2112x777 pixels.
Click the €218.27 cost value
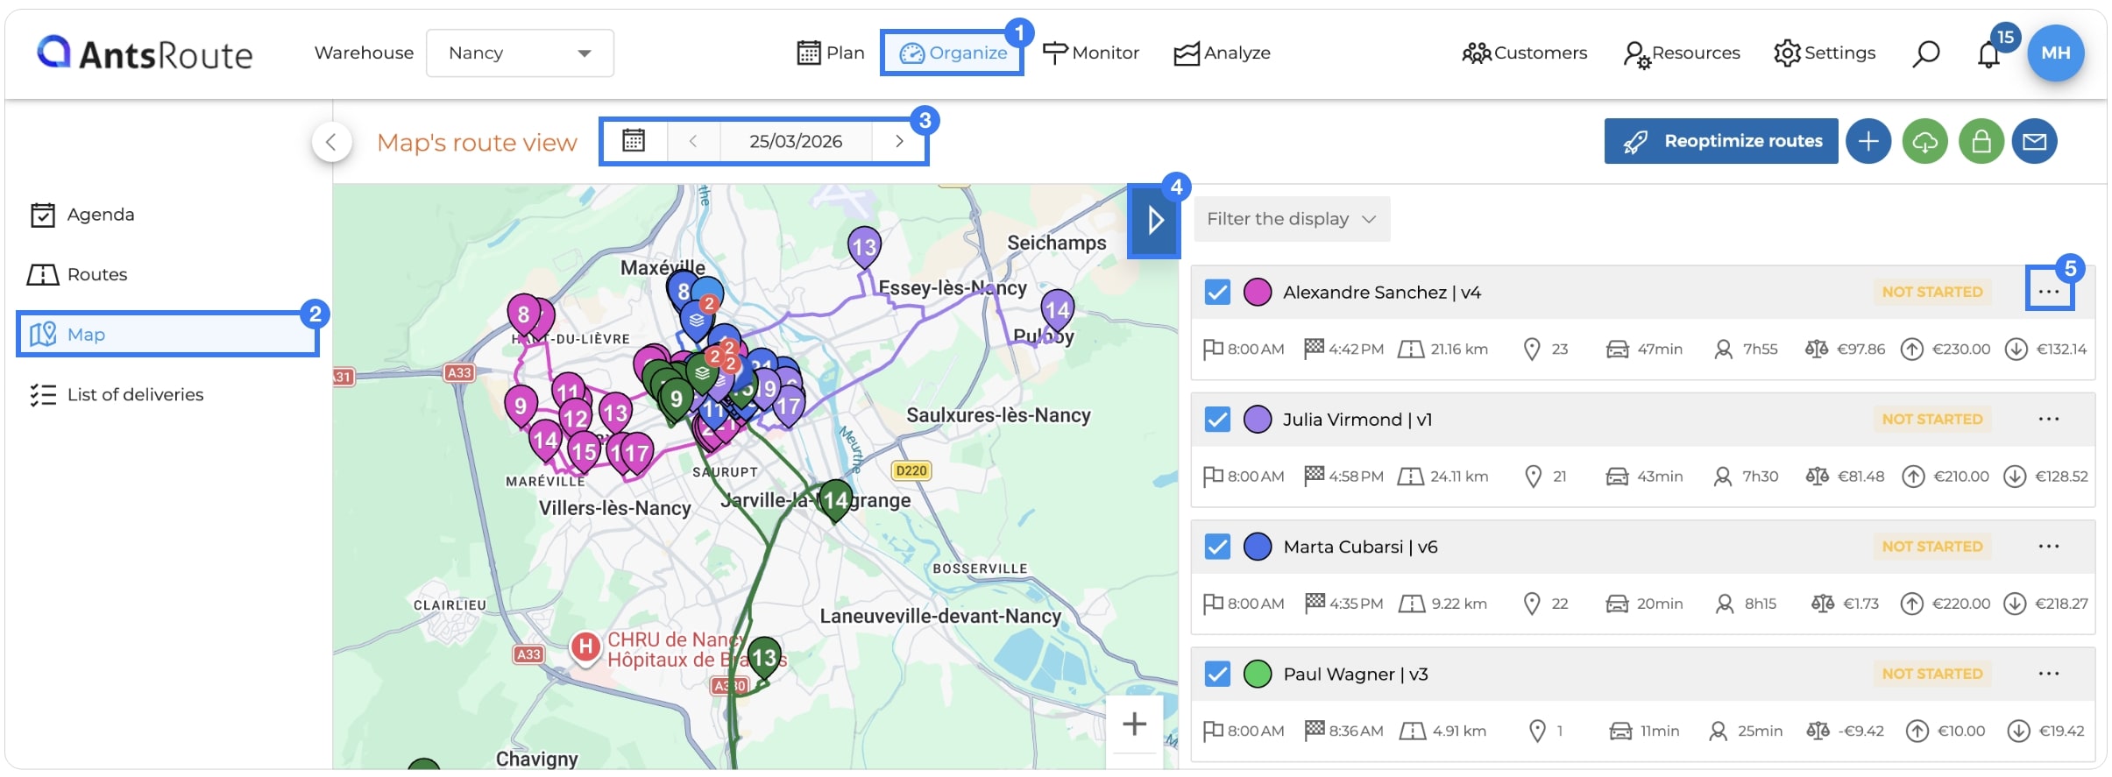pyautogui.click(x=2061, y=604)
